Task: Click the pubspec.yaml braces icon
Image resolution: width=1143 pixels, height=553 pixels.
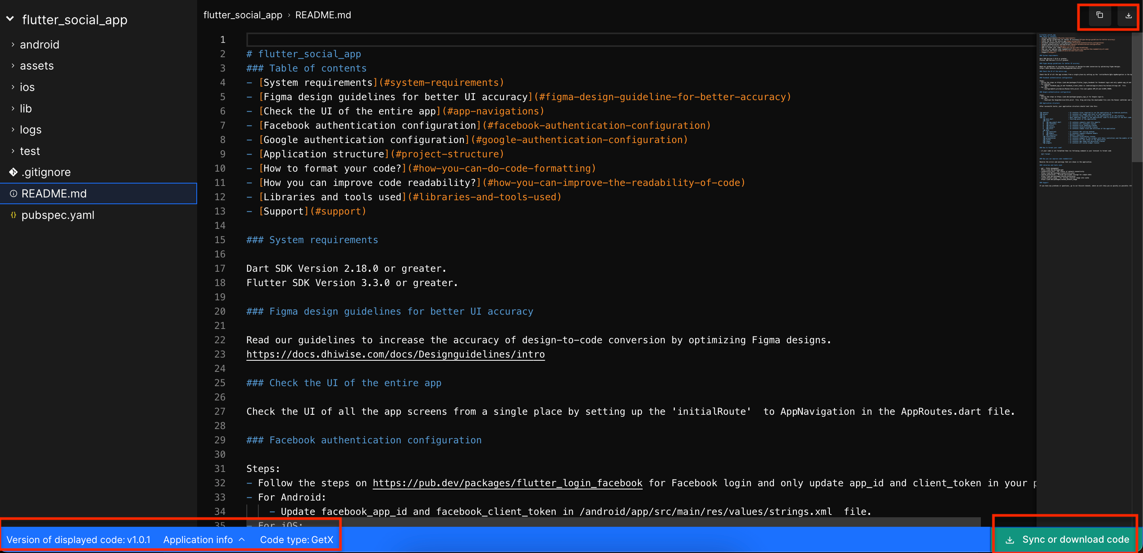Action: coord(13,215)
